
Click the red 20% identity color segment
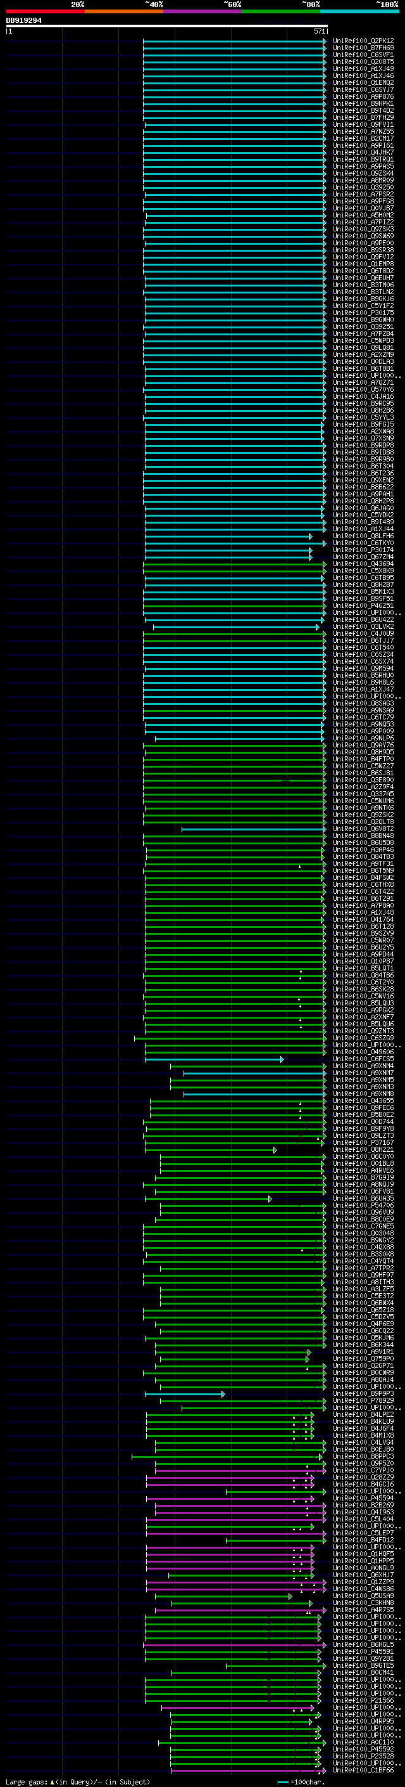click(45, 11)
